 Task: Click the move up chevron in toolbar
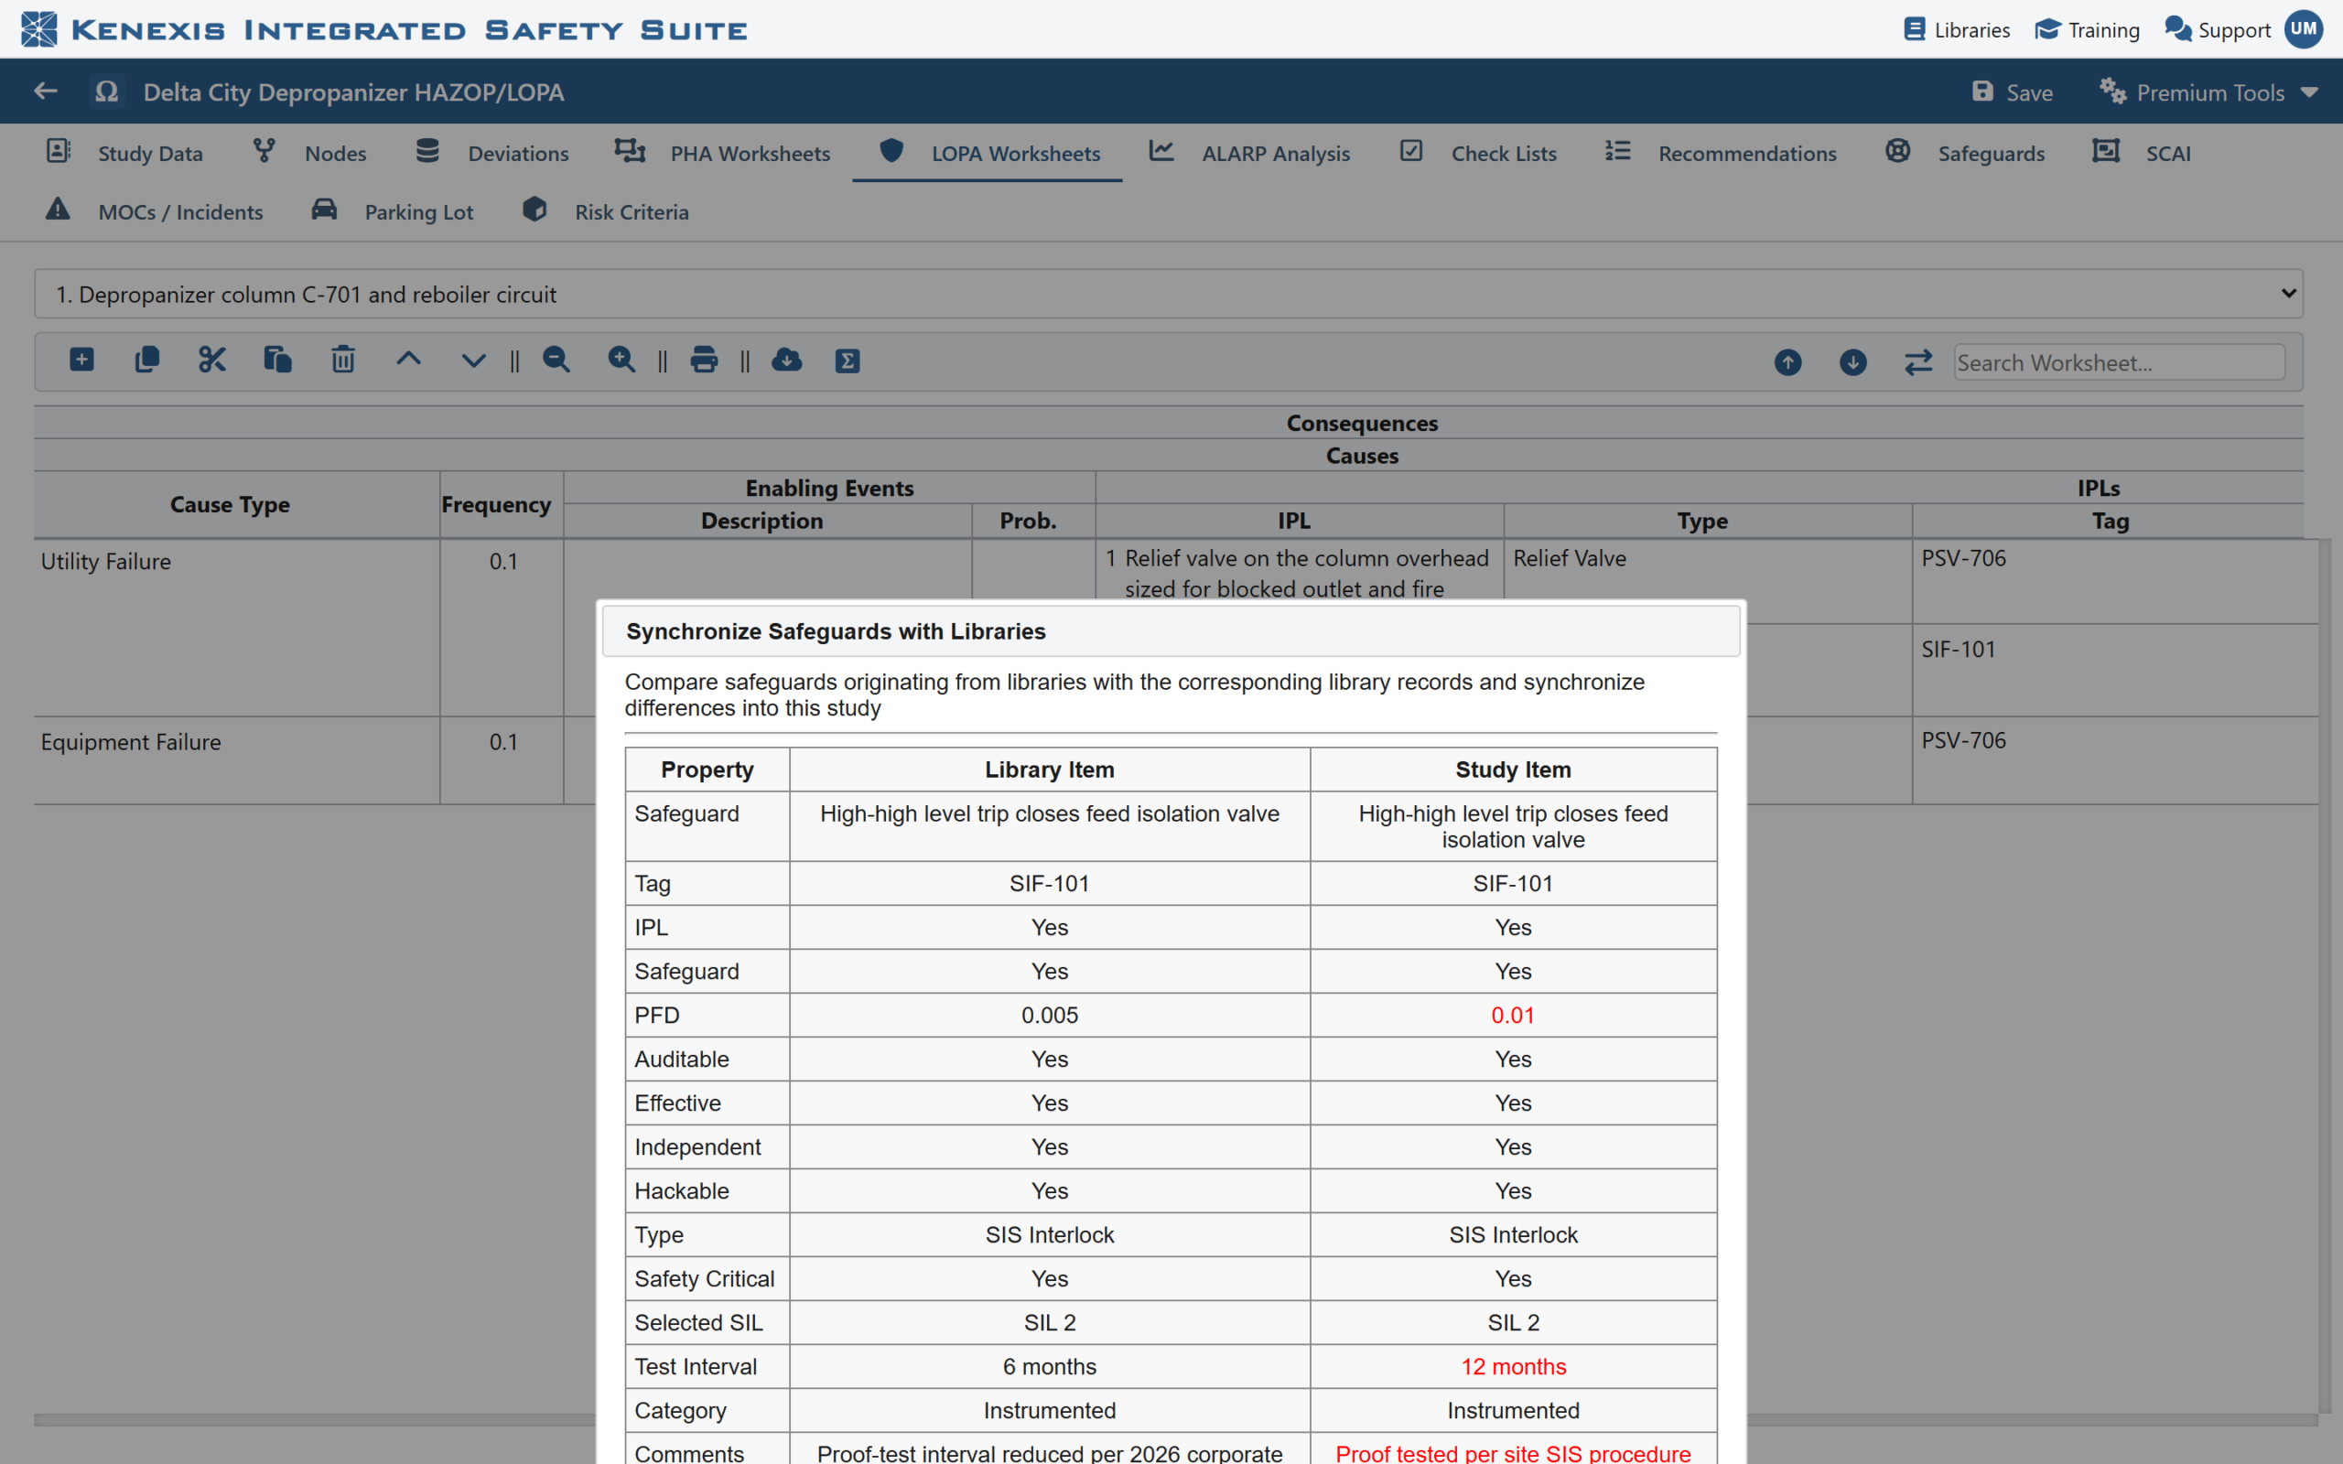(x=408, y=360)
